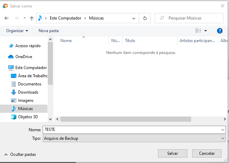Open the Tipo file type dropdown
Viewport: 229px width, 163px height.
coord(223,138)
